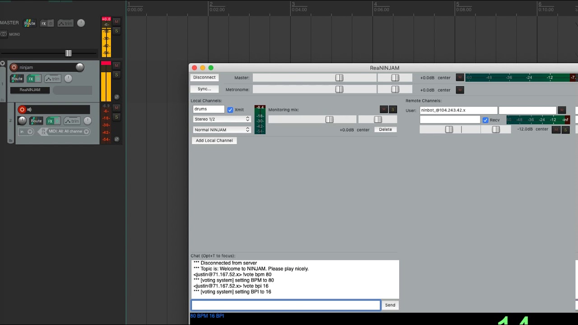
Task: Click the MASTER track pan knob
Action: point(81,23)
